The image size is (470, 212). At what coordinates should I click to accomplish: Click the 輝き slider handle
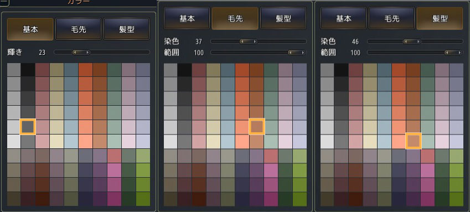point(81,52)
